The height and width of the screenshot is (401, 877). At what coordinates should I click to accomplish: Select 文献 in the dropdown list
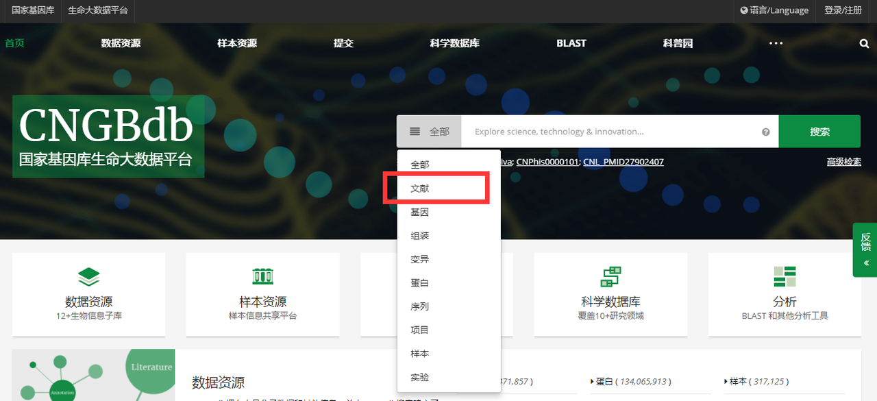[x=449, y=188]
